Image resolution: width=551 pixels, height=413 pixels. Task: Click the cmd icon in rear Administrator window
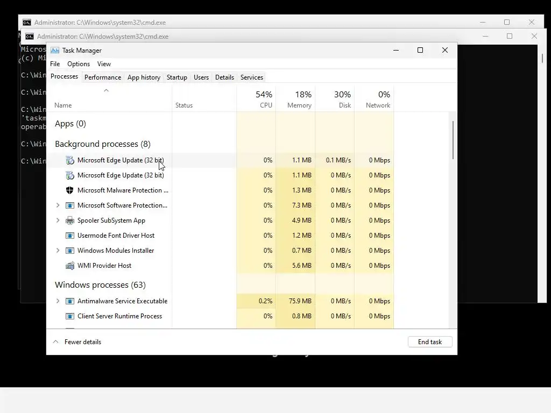[x=27, y=23]
